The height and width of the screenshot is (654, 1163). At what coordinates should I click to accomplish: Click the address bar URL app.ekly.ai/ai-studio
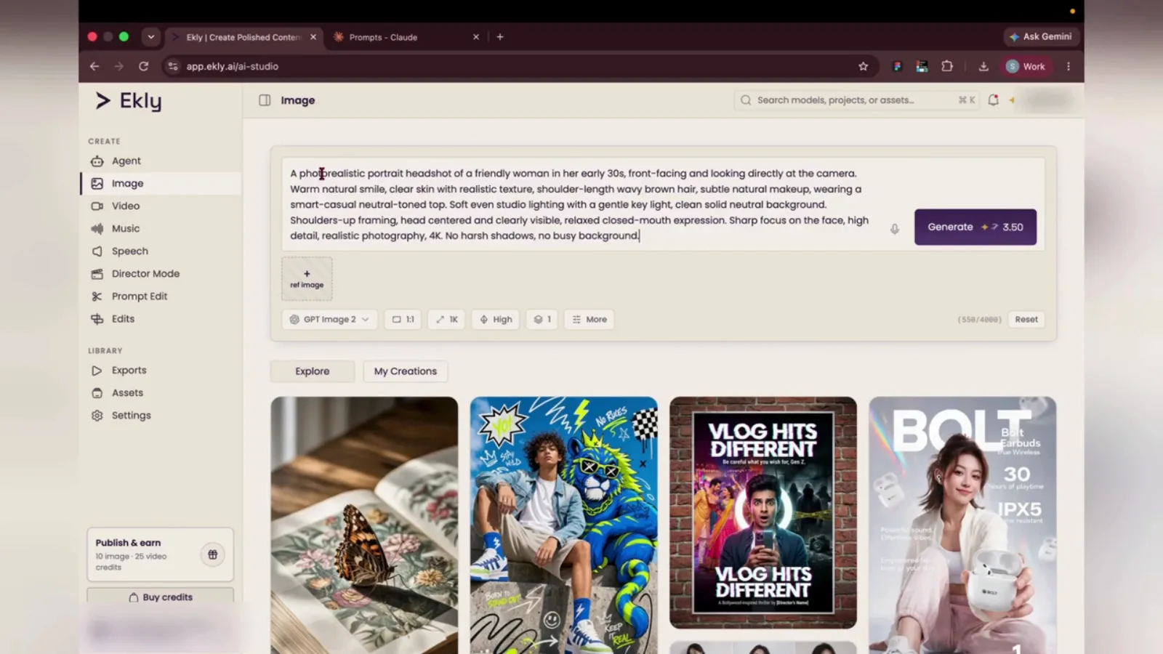point(233,66)
